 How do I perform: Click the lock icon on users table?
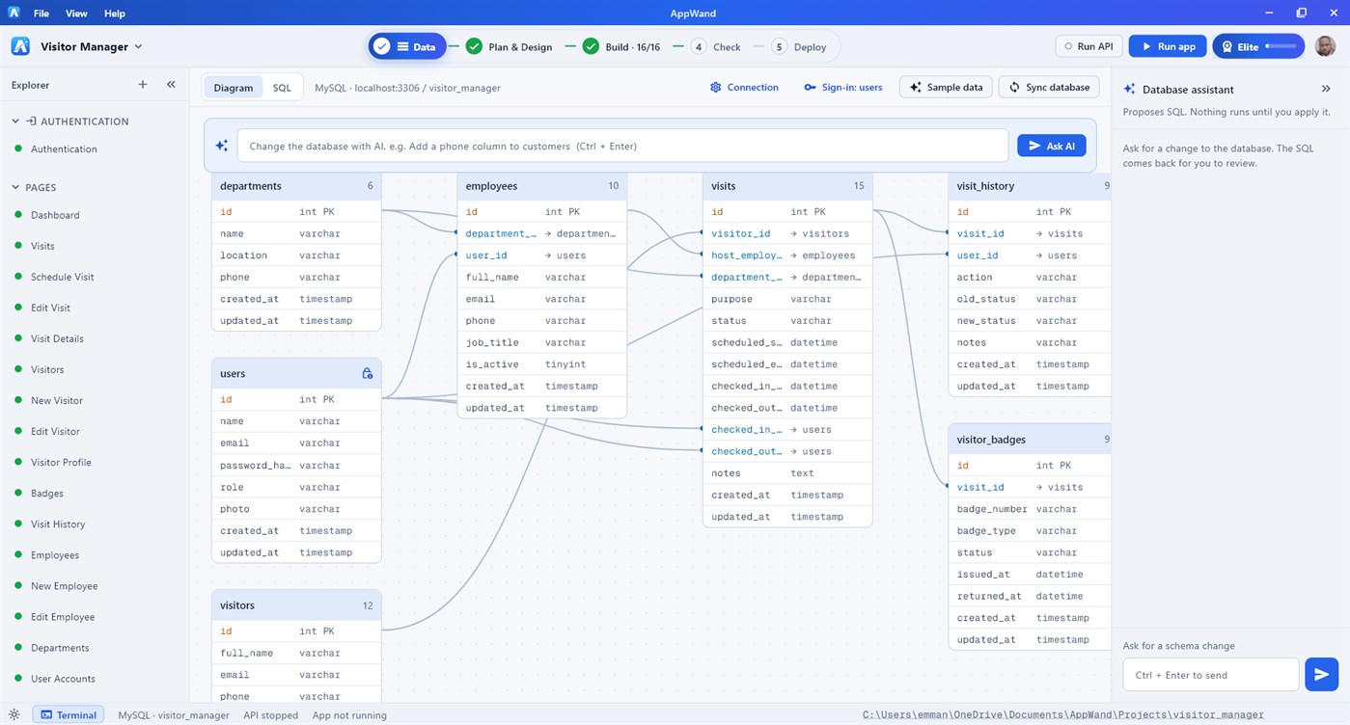click(x=367, y=373)
